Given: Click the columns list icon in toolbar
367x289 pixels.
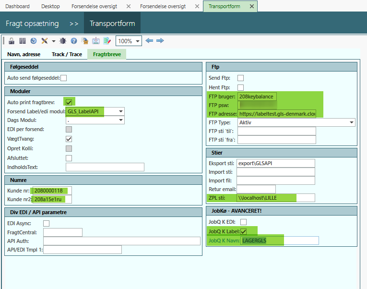Looking at the screenshot, I should click(x=23, y=41).
